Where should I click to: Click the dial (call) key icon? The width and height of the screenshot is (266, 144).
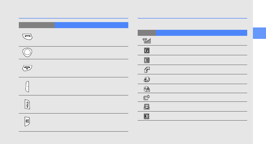28,37
